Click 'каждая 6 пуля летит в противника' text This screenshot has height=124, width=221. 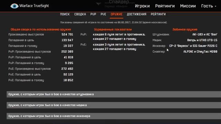pyautogui.click(x=119, y=34)
